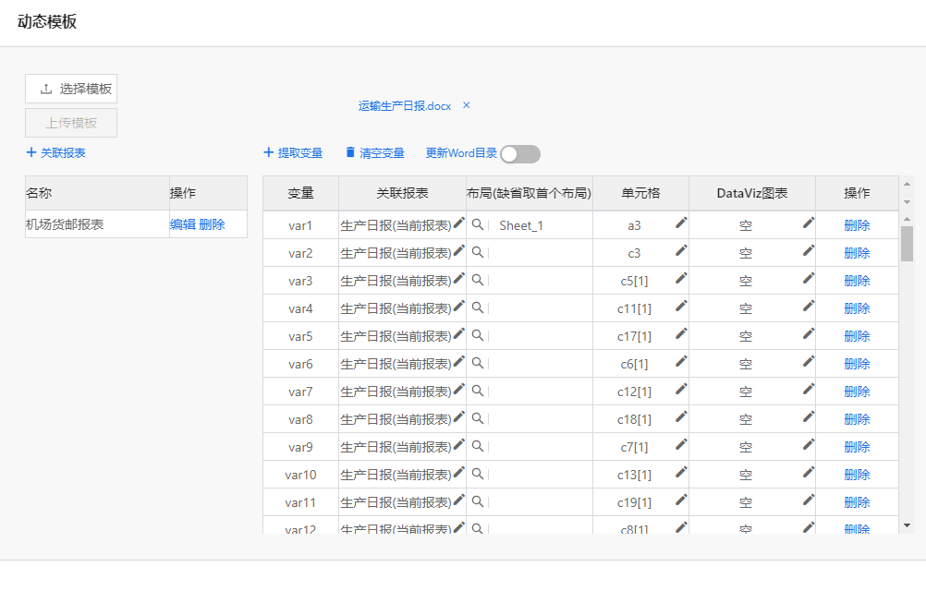Edit linked report pencil for var1
The image size is (926, 591).
point(459,223)
